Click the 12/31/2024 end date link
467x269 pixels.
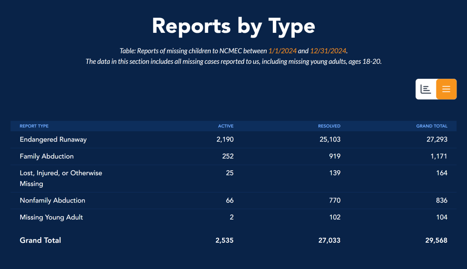coord(328,51)
